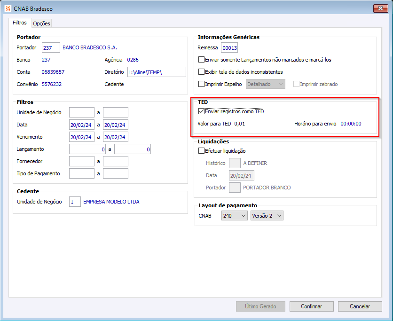Click the Vencimento start date field
This screenshot has width=393, height=321.
[82, 137]
